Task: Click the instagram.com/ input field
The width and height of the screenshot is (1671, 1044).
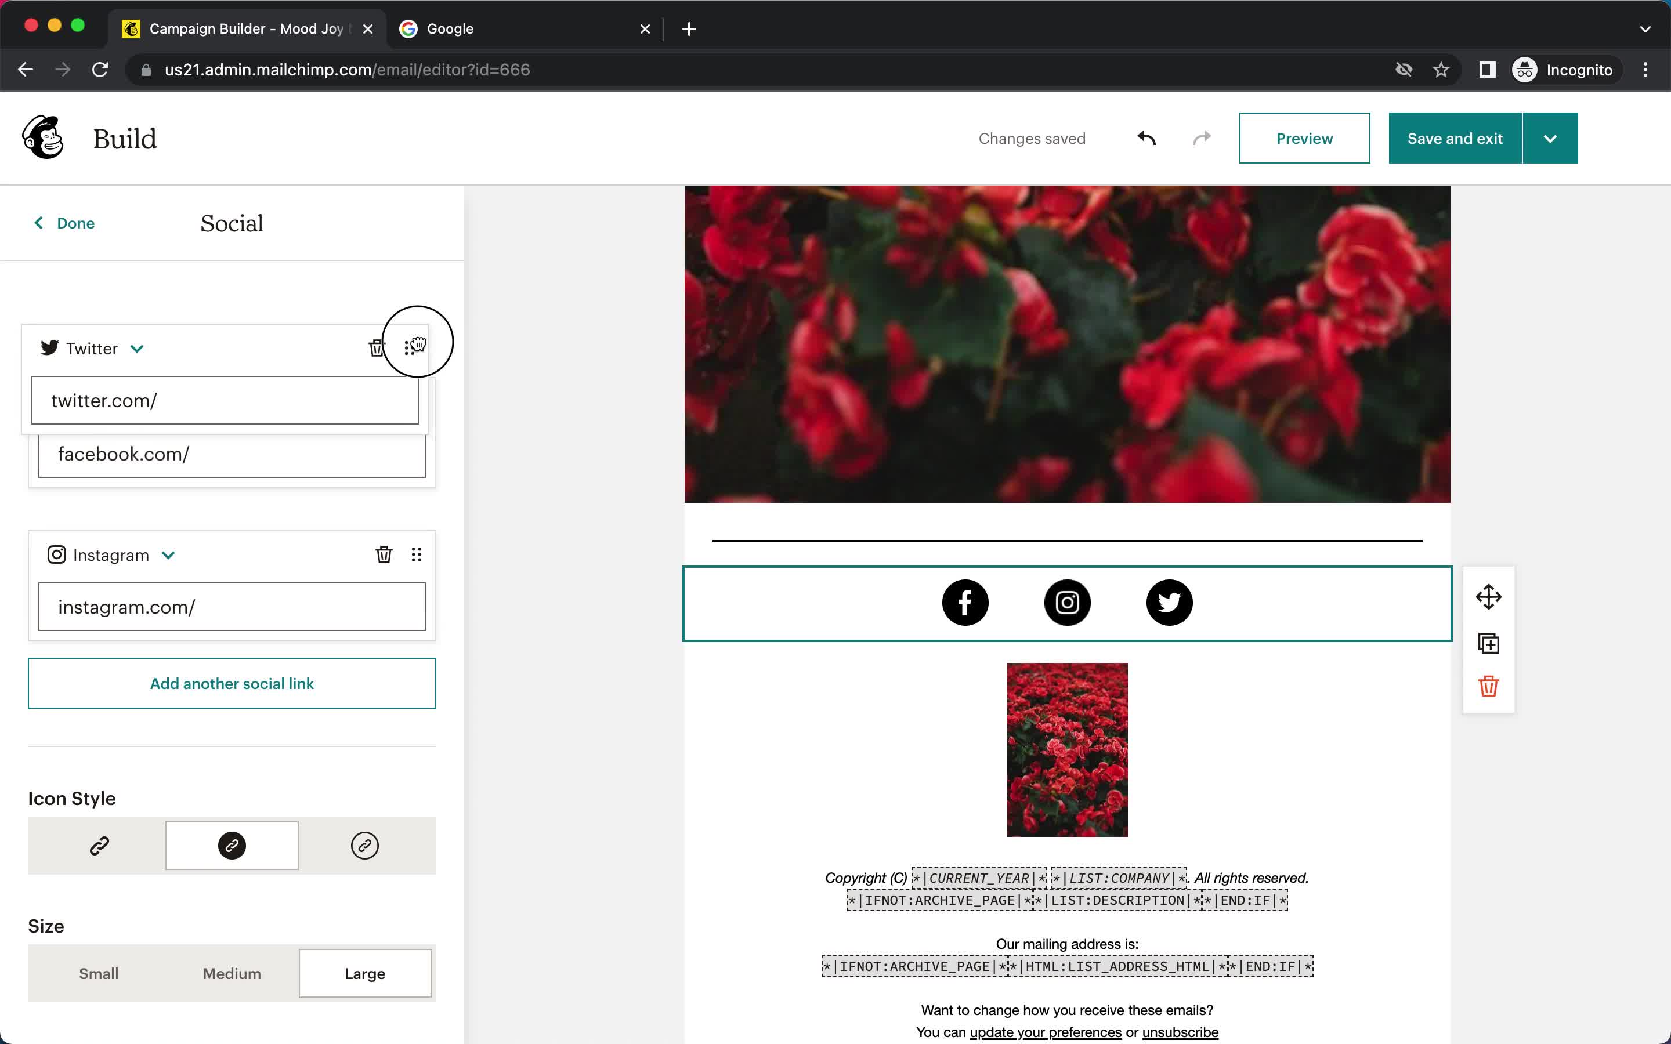Action: pos(232,606)
